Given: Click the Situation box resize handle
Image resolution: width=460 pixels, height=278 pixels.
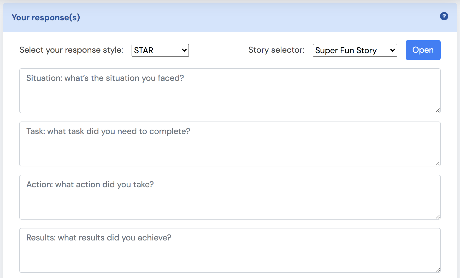Looking at the screenshot, I should pyautogui.click(x=438, y=110).
